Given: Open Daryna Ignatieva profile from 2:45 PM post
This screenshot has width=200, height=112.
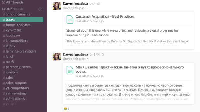Looking at the screenshot, I should coord(75,54).
